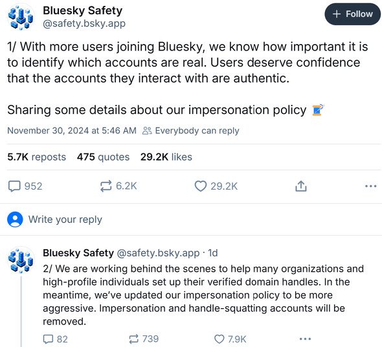Like the main post with heart icon
The height and width of the screenshot is (347, 382).
201,186
